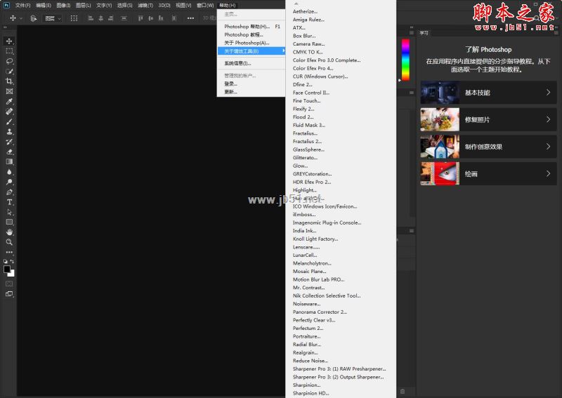Open the 修复照片 tutorial thumbnail

(440, 119)
